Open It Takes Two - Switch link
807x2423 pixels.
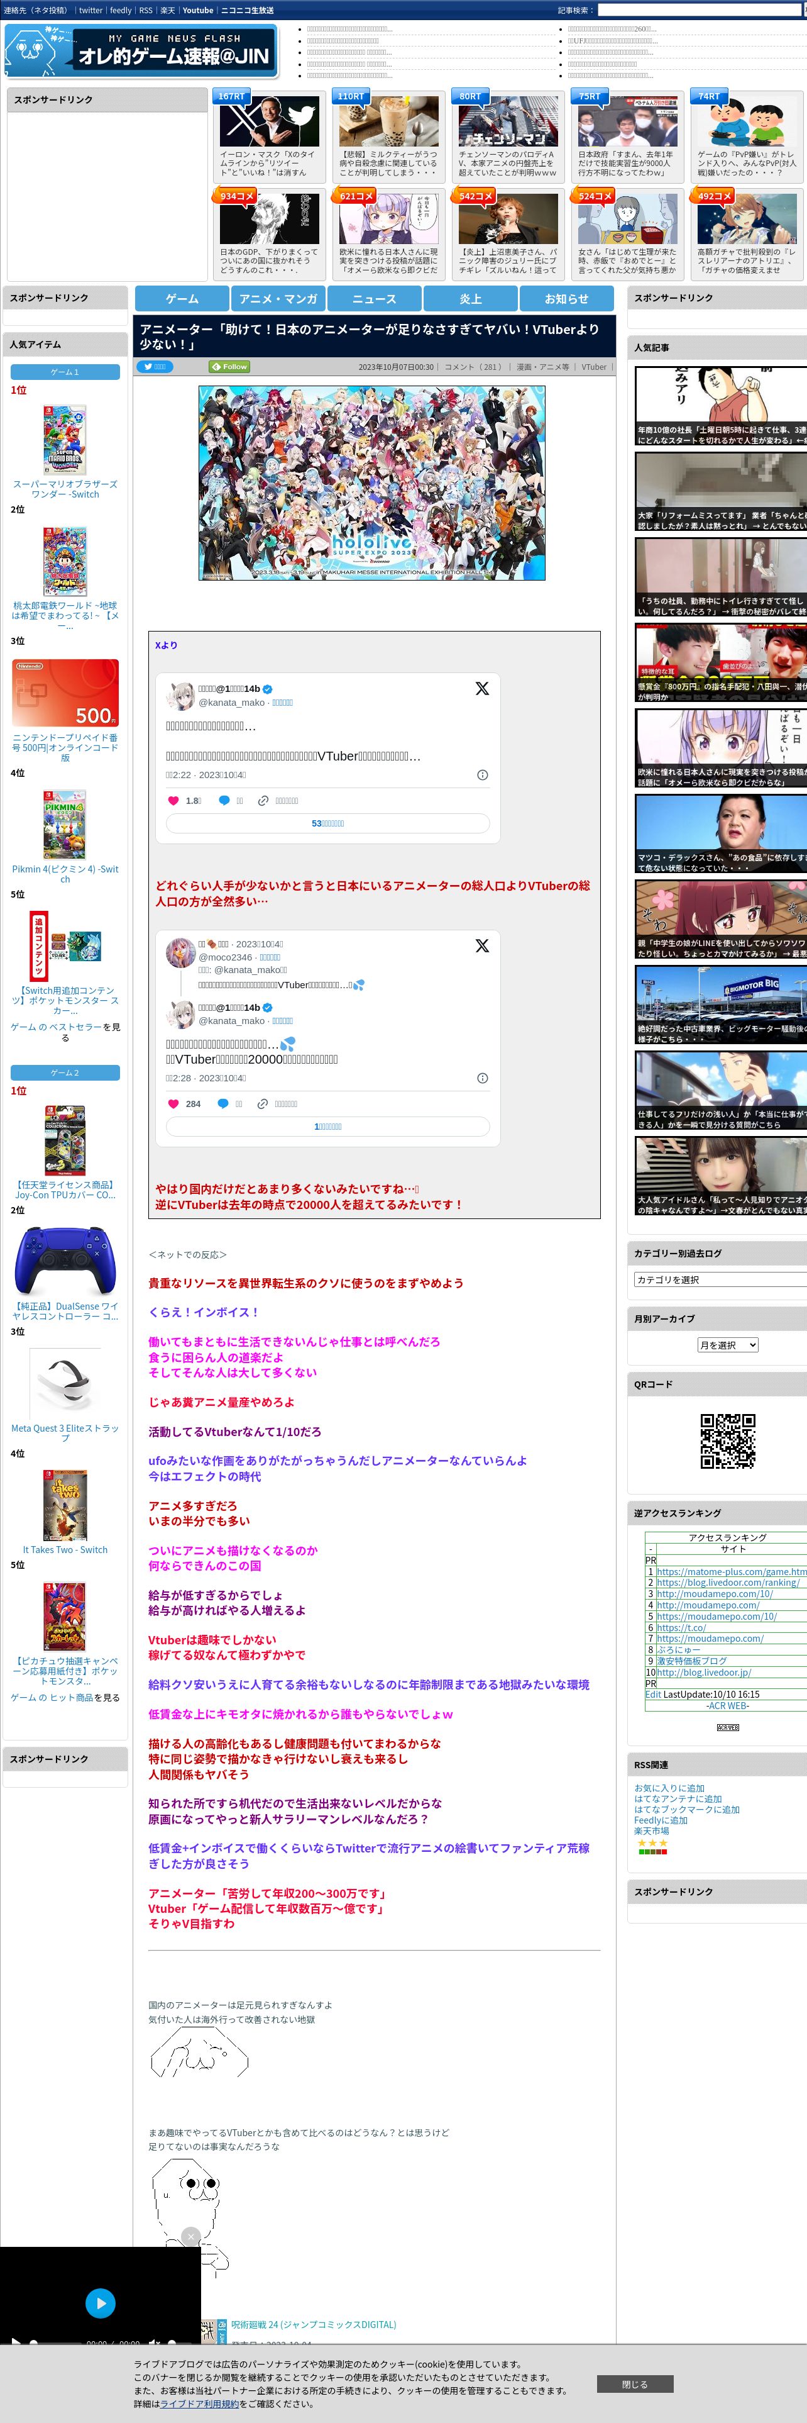[65, 1549]
